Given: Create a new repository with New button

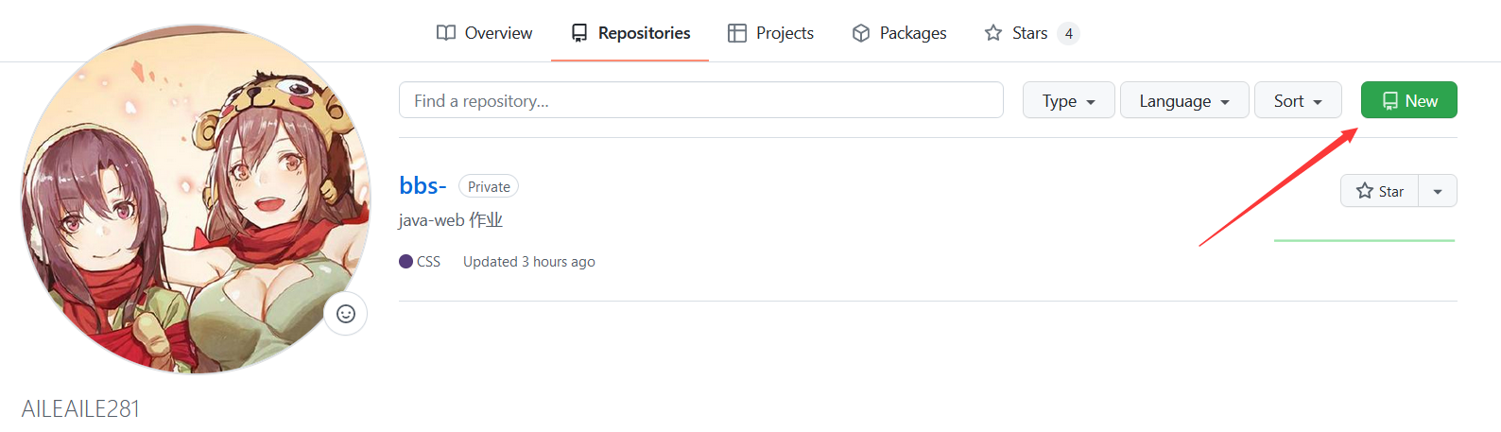Looking at the screenshot, I should (x=1408, y=100).
